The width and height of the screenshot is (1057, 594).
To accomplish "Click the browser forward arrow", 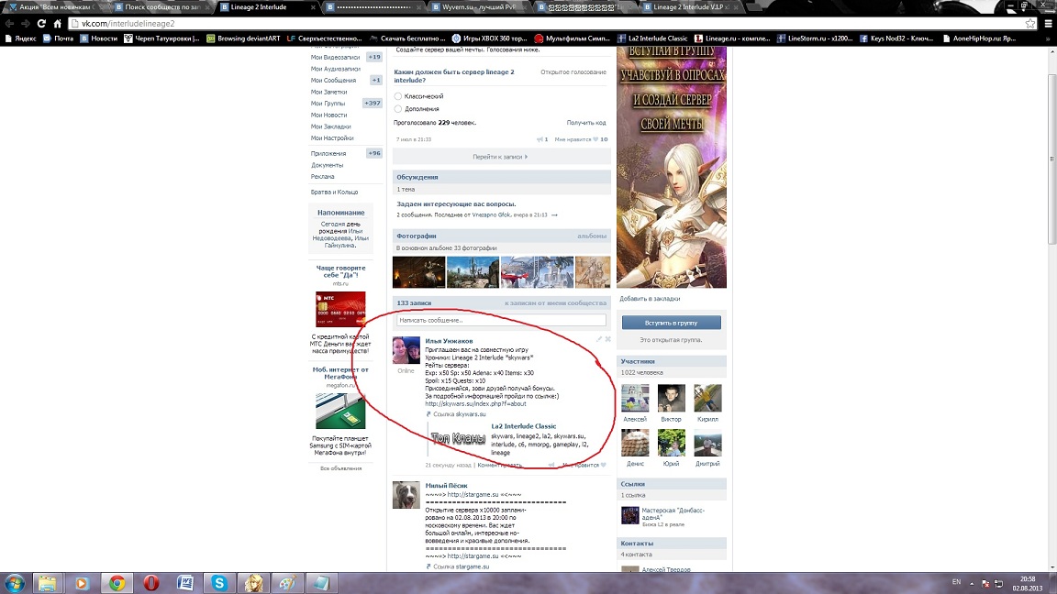I will point(25,24).
